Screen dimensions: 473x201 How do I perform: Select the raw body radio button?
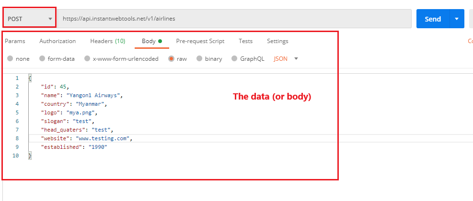click(171, 59)
